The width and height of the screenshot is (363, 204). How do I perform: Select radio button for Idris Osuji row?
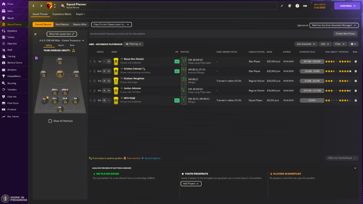(x=90, y=100)
